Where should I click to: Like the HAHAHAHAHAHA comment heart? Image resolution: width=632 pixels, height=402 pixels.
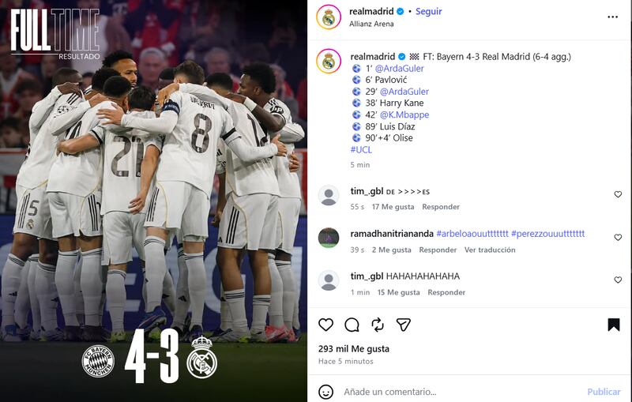618,280
